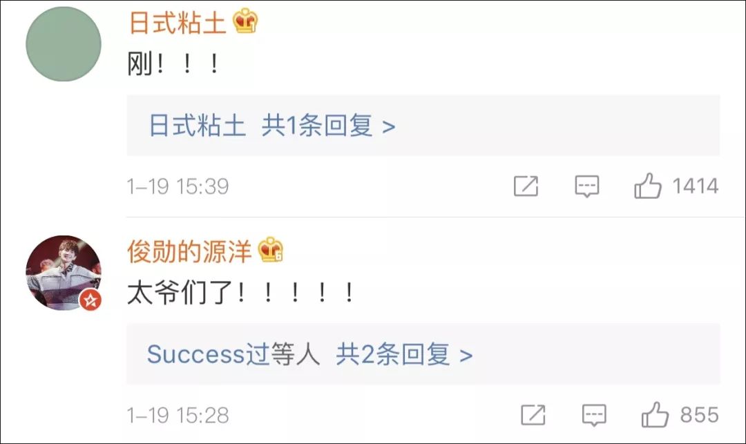Image resolution: width=746 pixels, height=444 pixels.
Task: Tap the verified star badge on avatar
Action: click(x=90, y=300)
